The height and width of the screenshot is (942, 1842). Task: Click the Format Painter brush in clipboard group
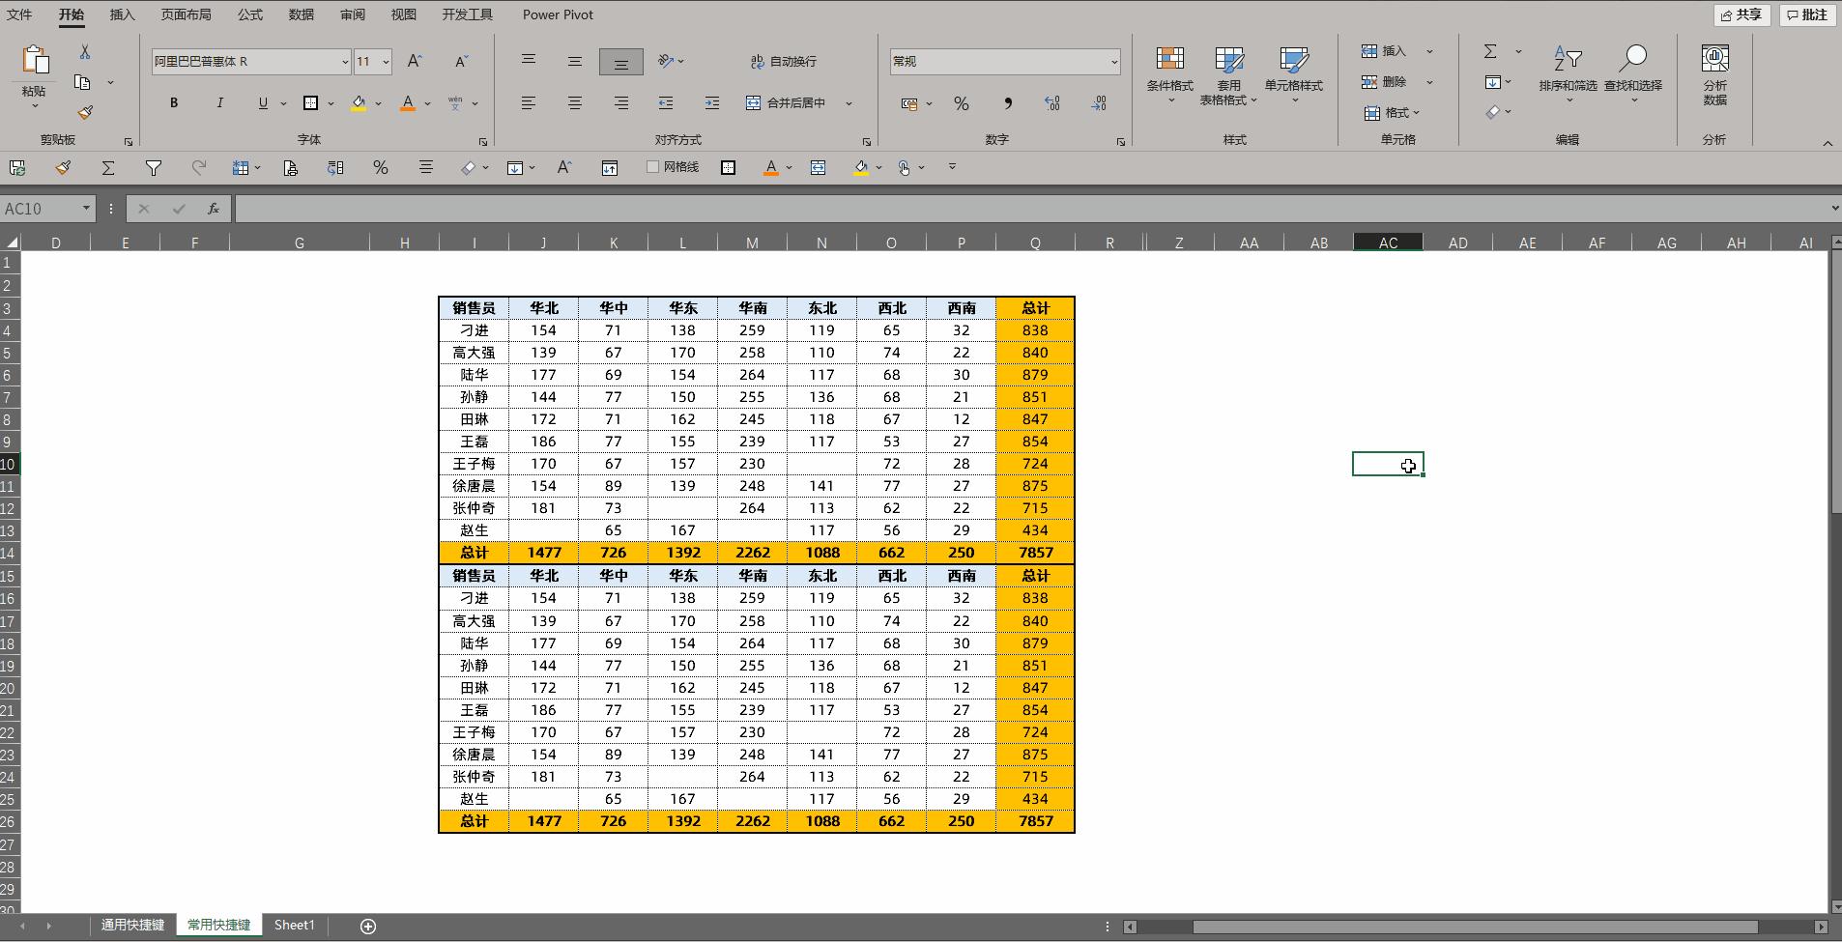[85, 113]
